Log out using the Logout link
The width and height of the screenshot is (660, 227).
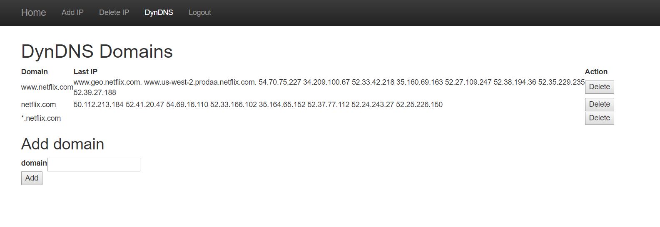click(199, 12)
